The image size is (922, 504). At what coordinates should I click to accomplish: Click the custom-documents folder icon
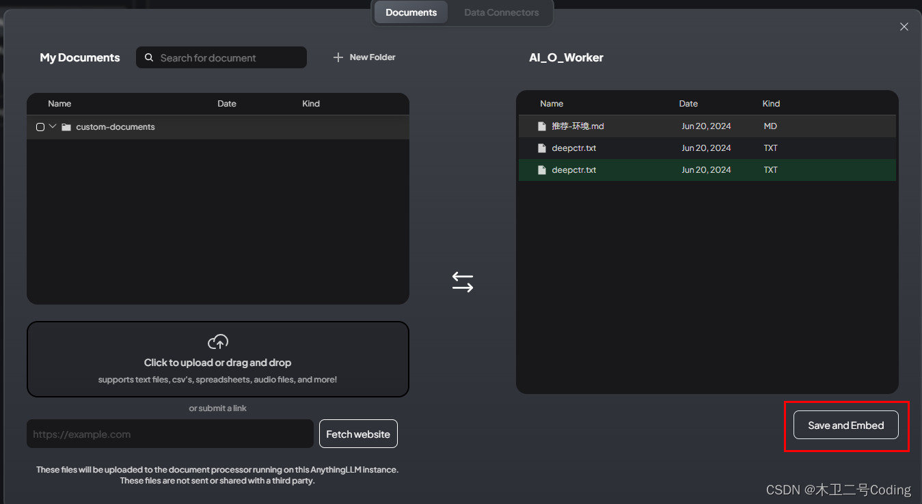coord(66,127)
